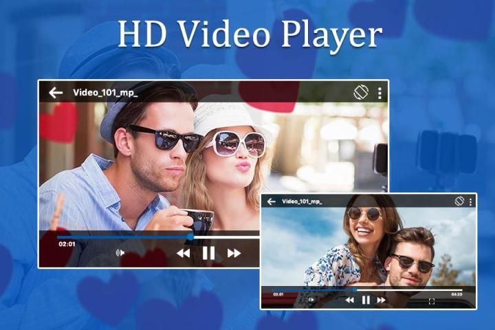Toggle volume icon in the small player

311,300
